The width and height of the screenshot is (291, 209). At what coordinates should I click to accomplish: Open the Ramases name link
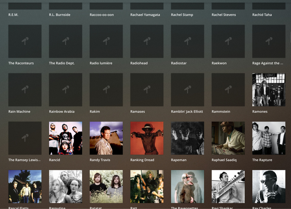[x=137, y=112]
